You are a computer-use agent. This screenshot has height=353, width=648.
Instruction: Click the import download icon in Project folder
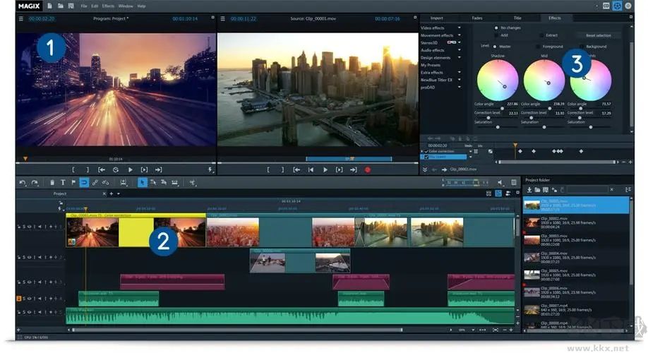[529, 190]
